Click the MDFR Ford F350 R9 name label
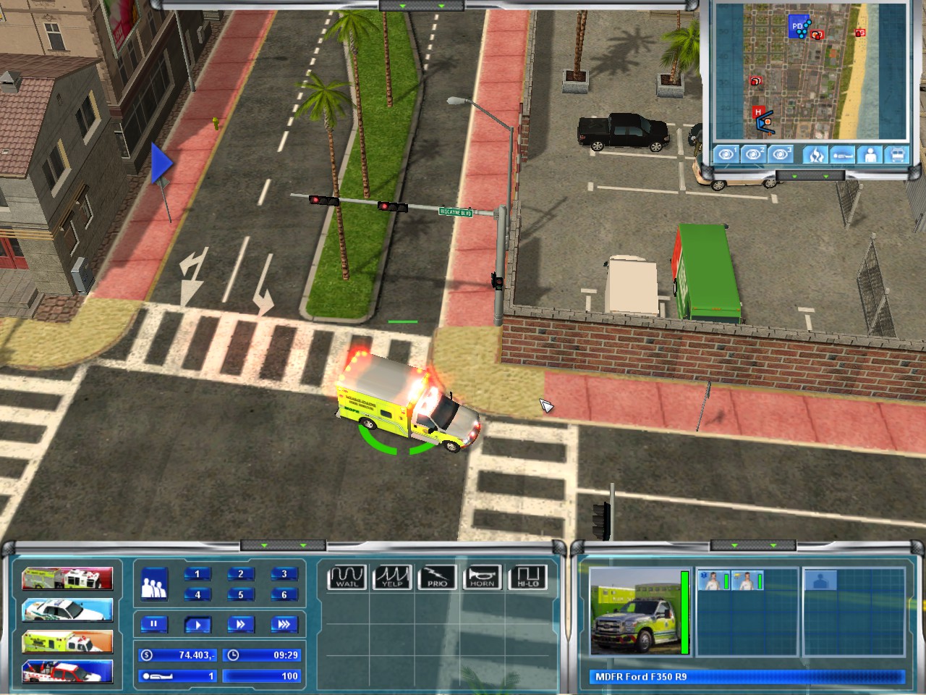926x695 pixels. coord(641,677)
